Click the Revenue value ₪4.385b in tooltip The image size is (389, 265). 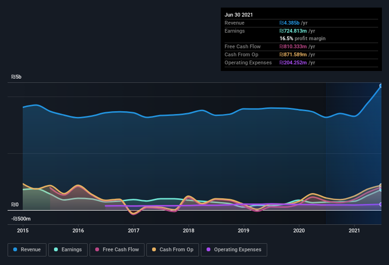coord(289,23)
